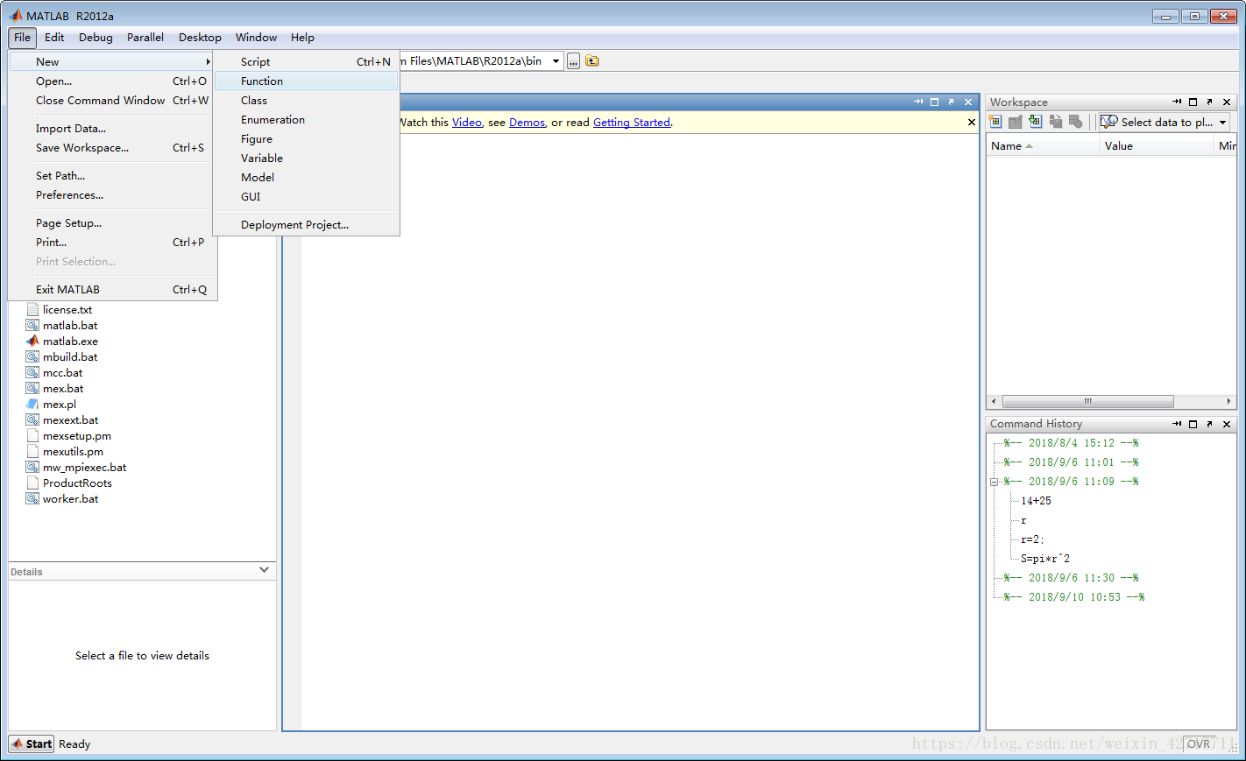Viewport: 1246px width, 761px height.
Task: Open the current folder path dropdown
Action: 556,61
